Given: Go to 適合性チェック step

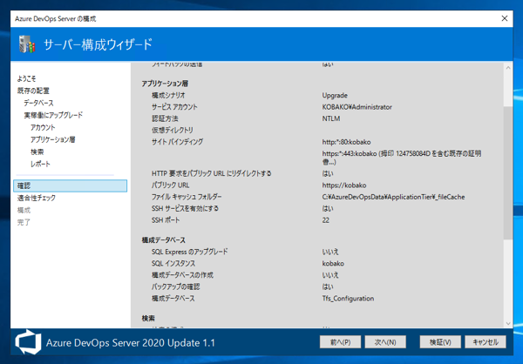Looking at the screenshot, I should [37, 198].
